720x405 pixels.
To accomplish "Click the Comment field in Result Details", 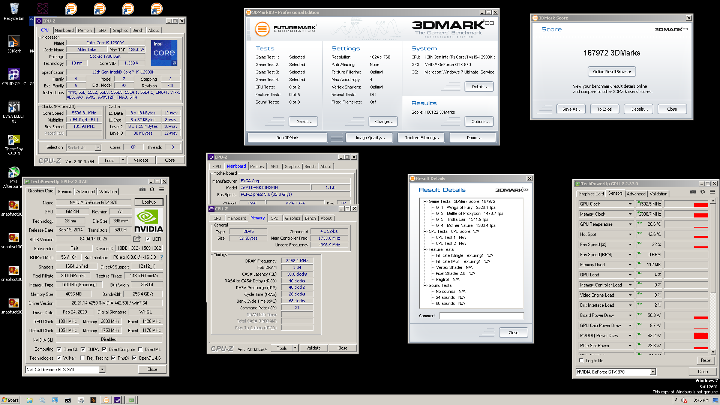I will point(481,316).
